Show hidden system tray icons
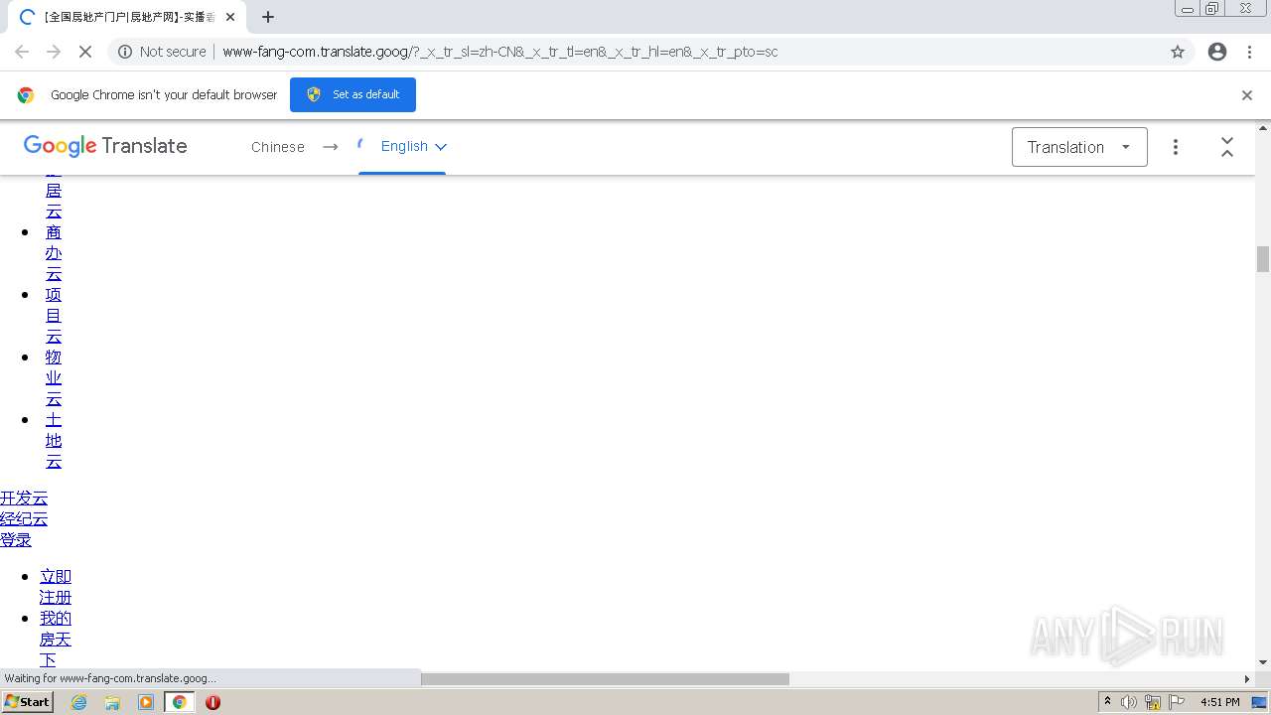Viewport: 1271px width, 715px height. click(x=1108, y=702)
